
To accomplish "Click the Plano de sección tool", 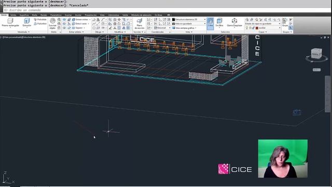I will click(140, 23).
